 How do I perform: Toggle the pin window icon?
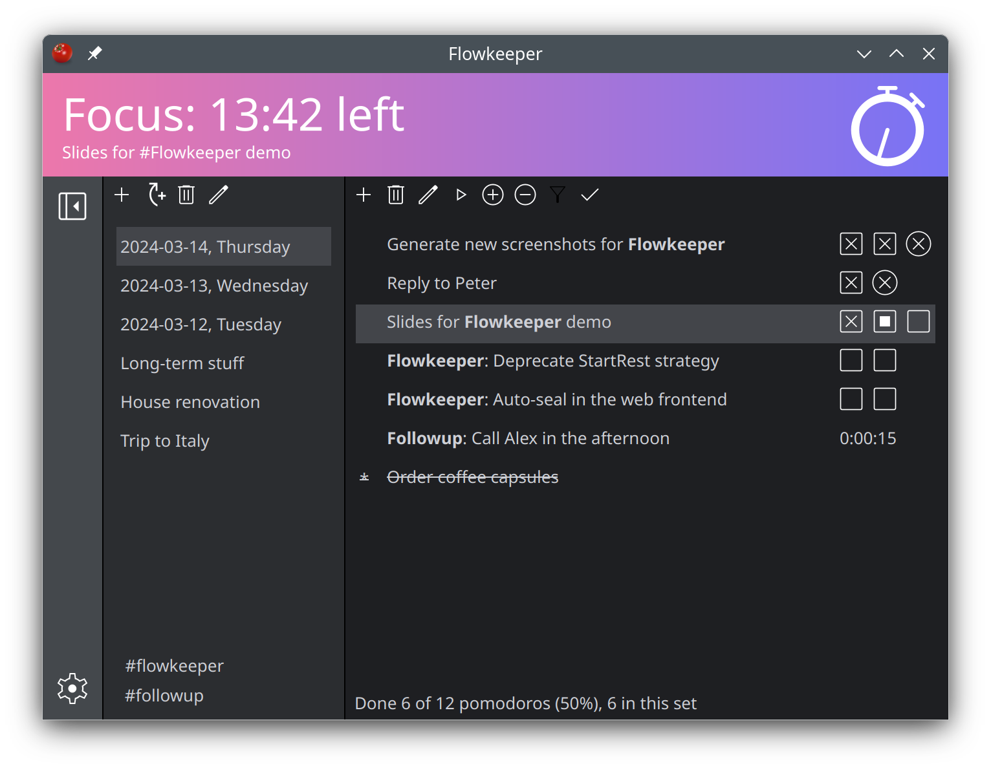pyautogui.click(x=94, y=53)
